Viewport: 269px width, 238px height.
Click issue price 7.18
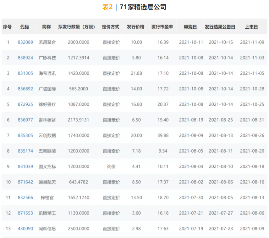136,151
